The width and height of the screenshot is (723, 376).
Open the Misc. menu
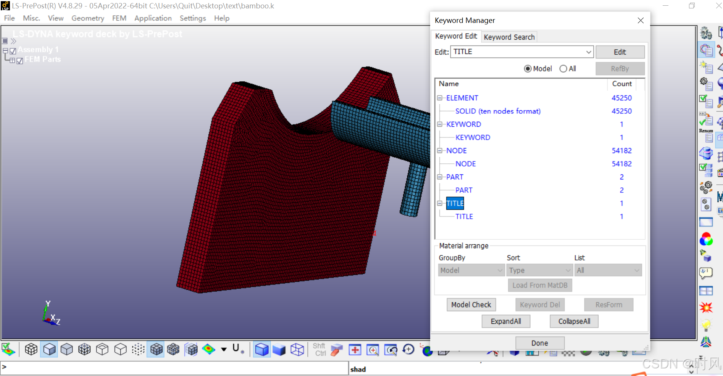[31, 18]
